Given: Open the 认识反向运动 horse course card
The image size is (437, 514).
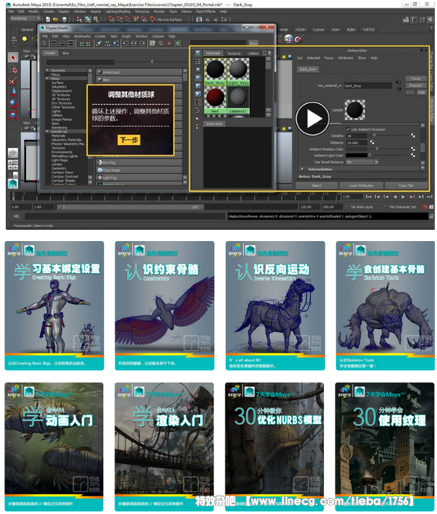Looking at the screenshot, I should pos(275,306).
